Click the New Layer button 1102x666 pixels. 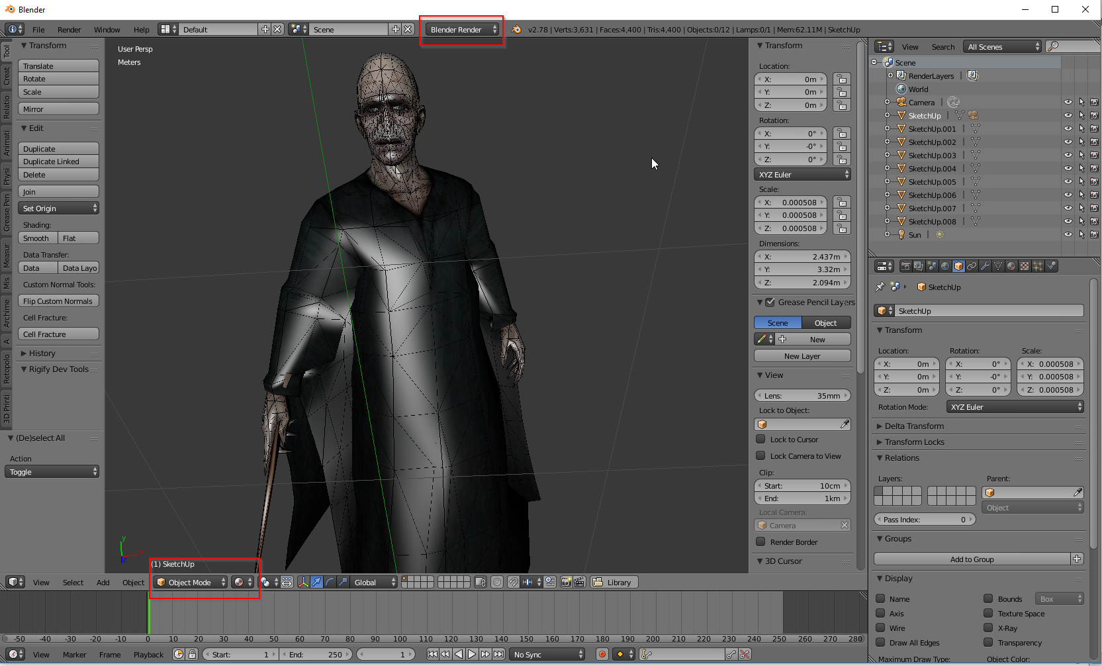click(x=802, y=356)
